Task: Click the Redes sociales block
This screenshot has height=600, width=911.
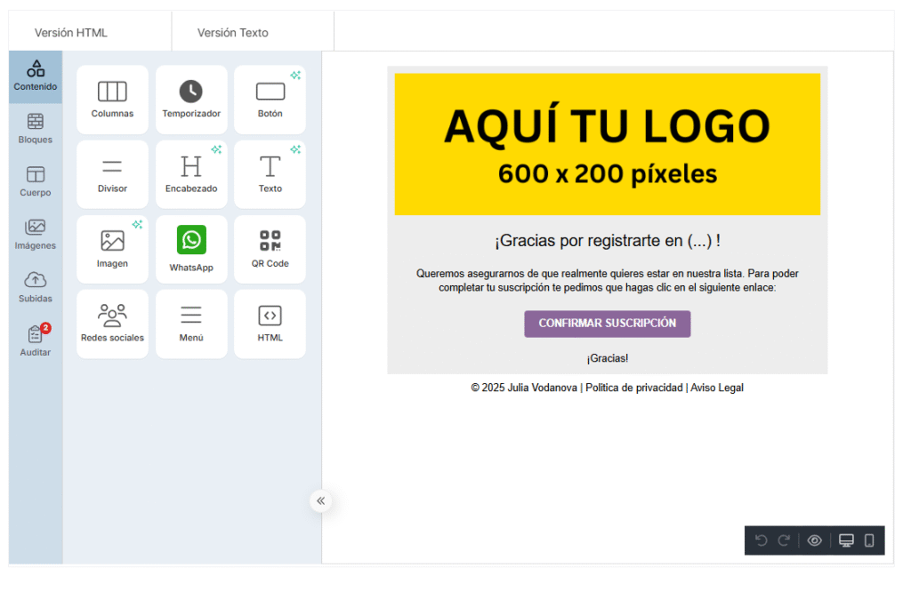Action: pyautogui.click(x=112, y=324)
